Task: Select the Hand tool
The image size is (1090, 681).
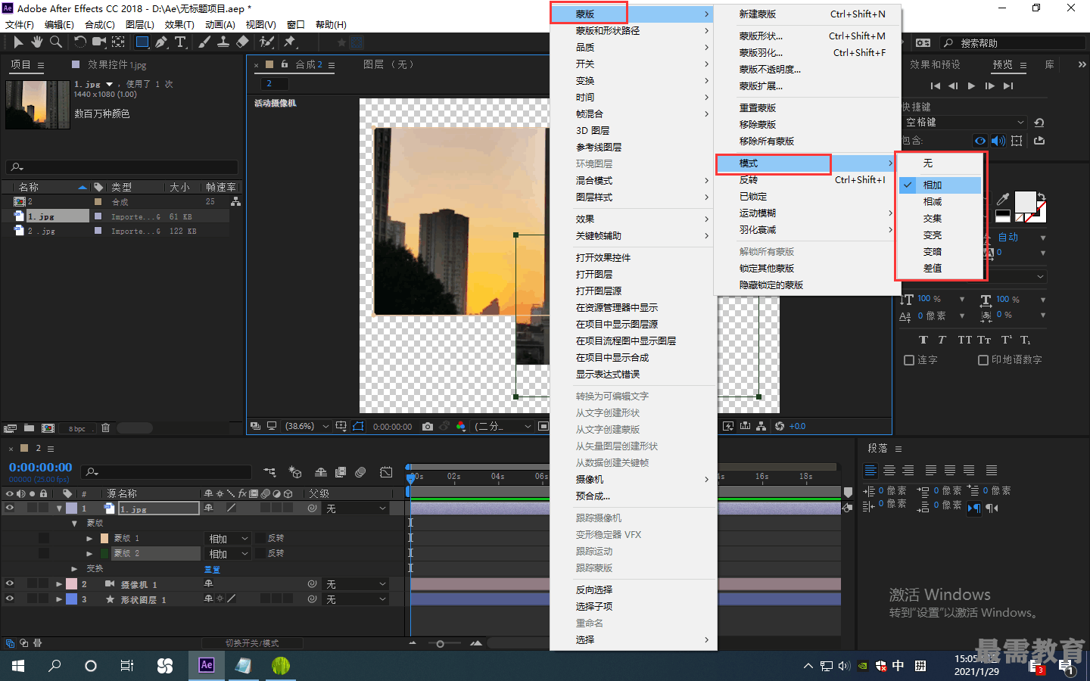Action: tap(36, 42)
